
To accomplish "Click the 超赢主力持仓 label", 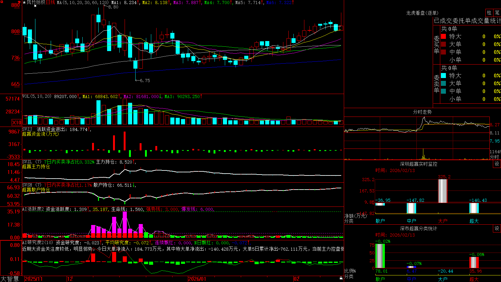I will (x=36, y=166).
